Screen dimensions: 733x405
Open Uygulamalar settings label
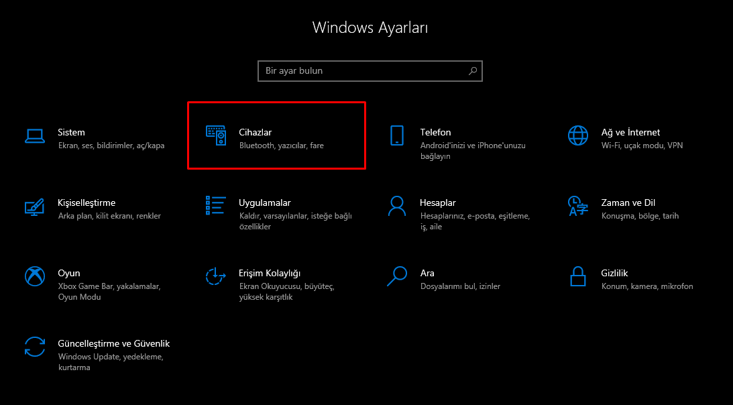point(265,203)
